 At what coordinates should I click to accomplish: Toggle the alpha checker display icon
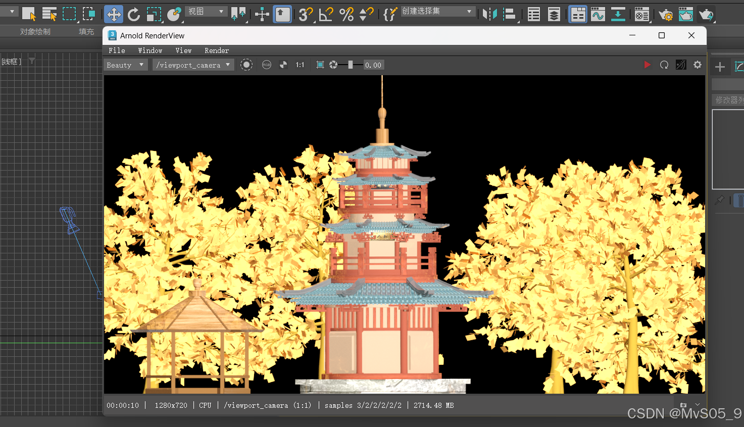[283, 65]
